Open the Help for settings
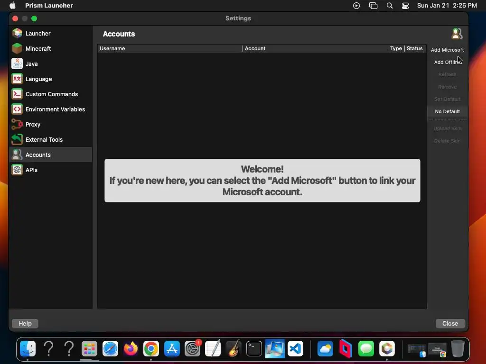The width and height of the screenshot is (486, 364). (x=25, y=323)
